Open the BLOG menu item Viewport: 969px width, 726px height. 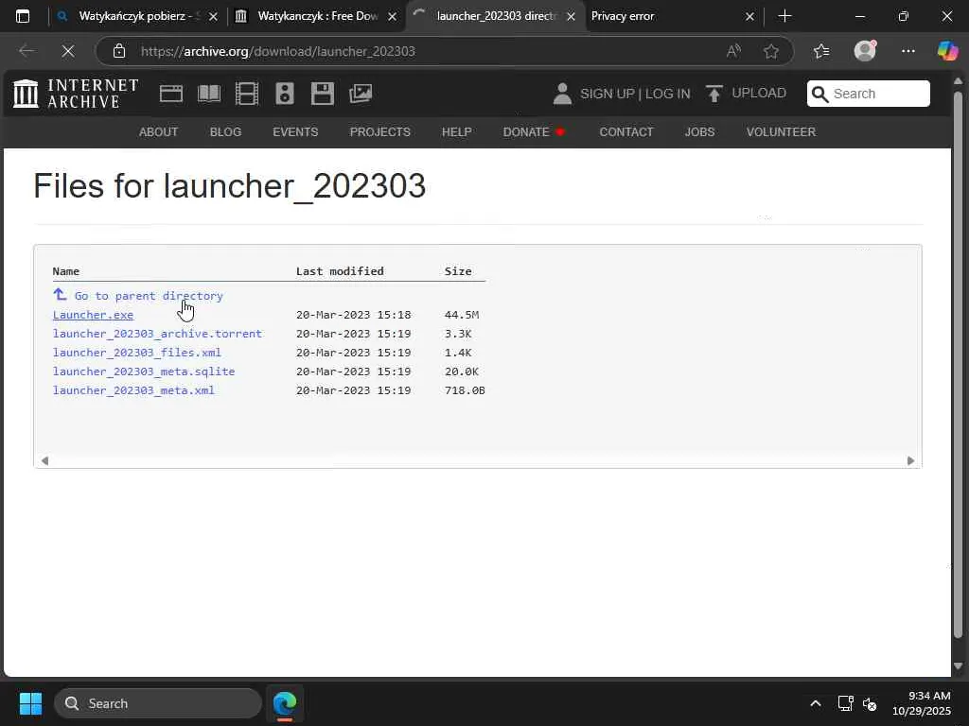[x=225, y=132]
